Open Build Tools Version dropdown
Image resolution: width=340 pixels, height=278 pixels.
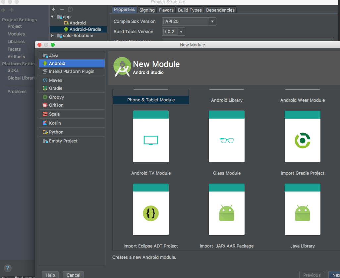[181, 32]
